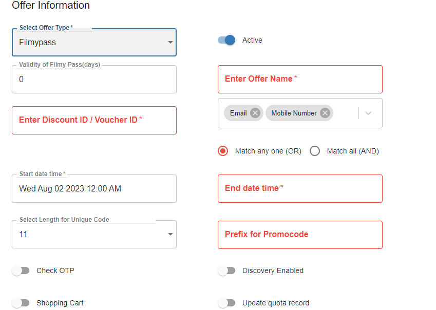Click the Email chip label

pos(238,113)
